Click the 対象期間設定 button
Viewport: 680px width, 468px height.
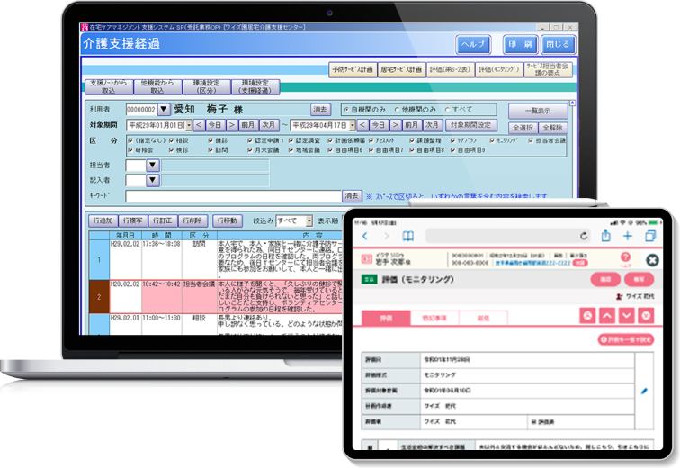pyautogui.click(x=471, y=125)
